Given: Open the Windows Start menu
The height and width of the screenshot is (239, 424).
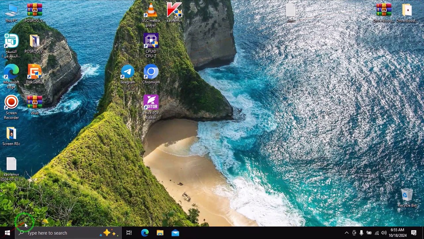Looking at the screenshot, I should [7, 233].
